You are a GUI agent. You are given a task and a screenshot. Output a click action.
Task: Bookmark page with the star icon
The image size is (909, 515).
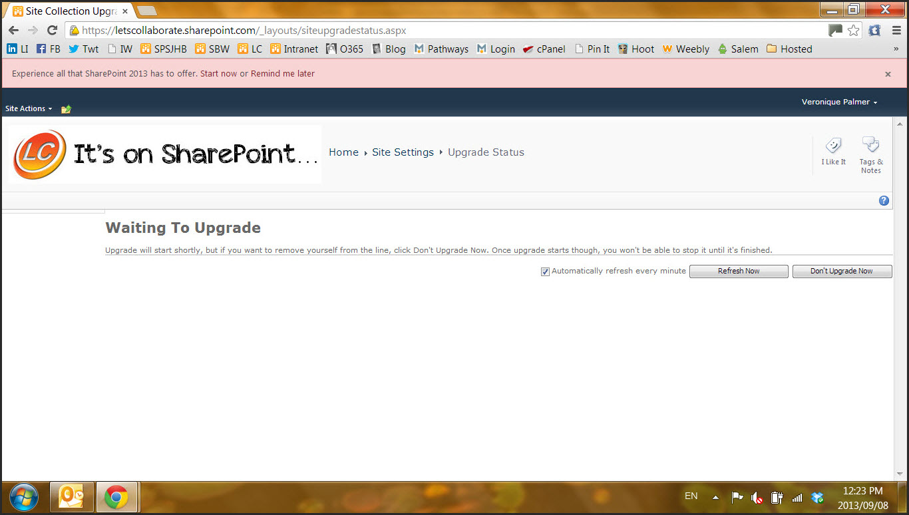tap(853, 31)
